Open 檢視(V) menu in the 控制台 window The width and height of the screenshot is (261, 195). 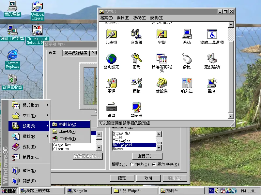click(x=140, y=18)
